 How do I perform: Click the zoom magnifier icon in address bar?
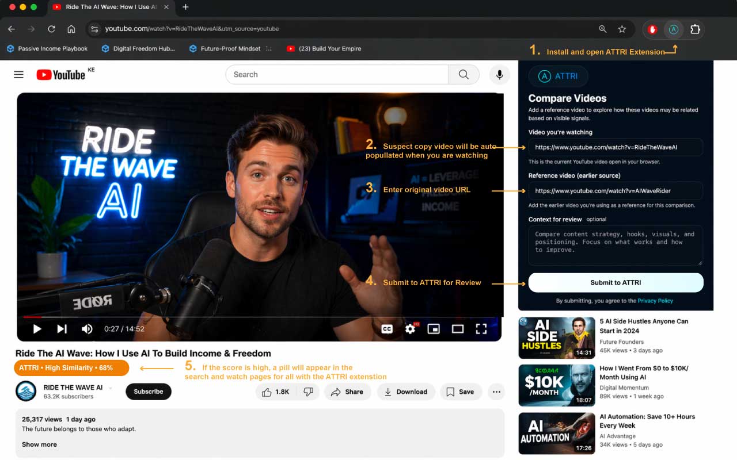[x=602, y=29]
